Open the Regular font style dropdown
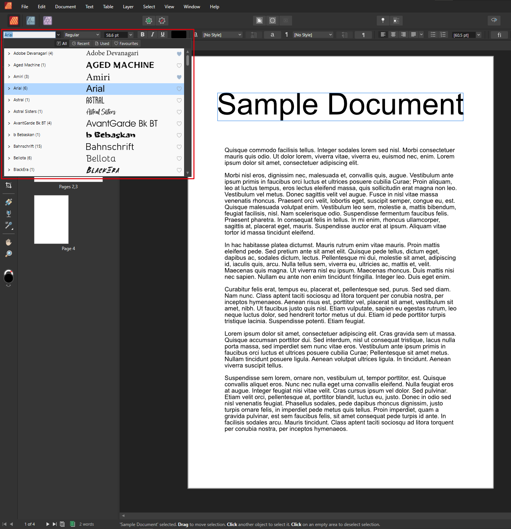 (x=97, y=35)
